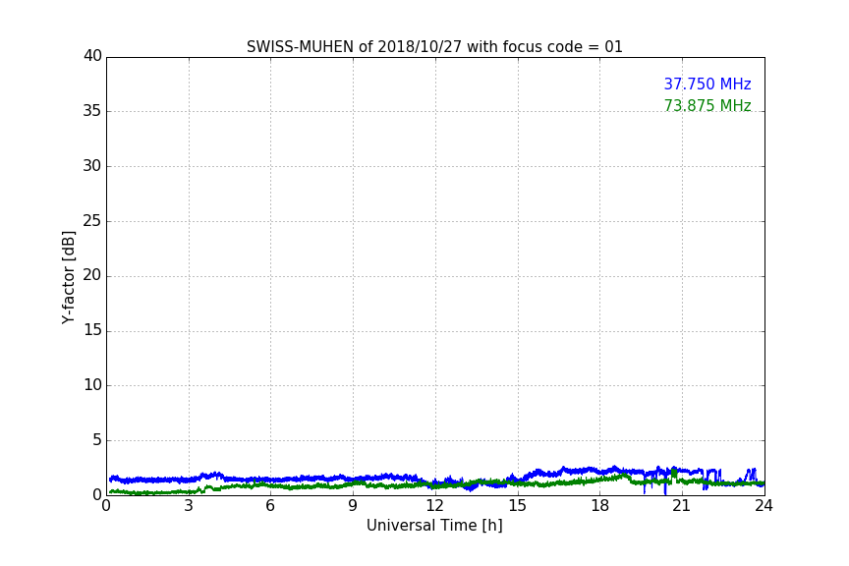
Task: Click y-axis tick label 15
Action: point(92,330)
